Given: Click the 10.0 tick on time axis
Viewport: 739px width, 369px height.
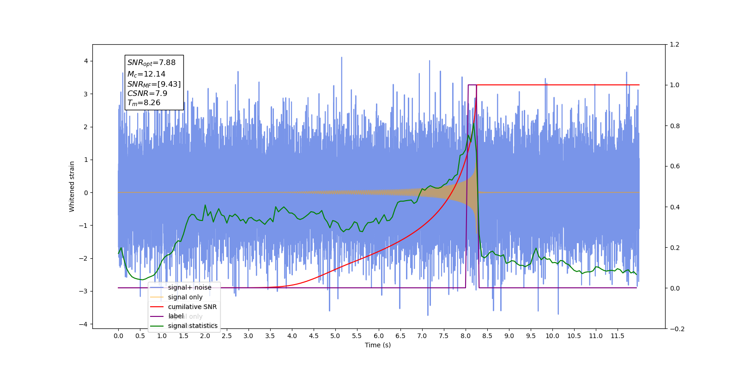Looking at the screenshot, I should (x=552, y=336).
